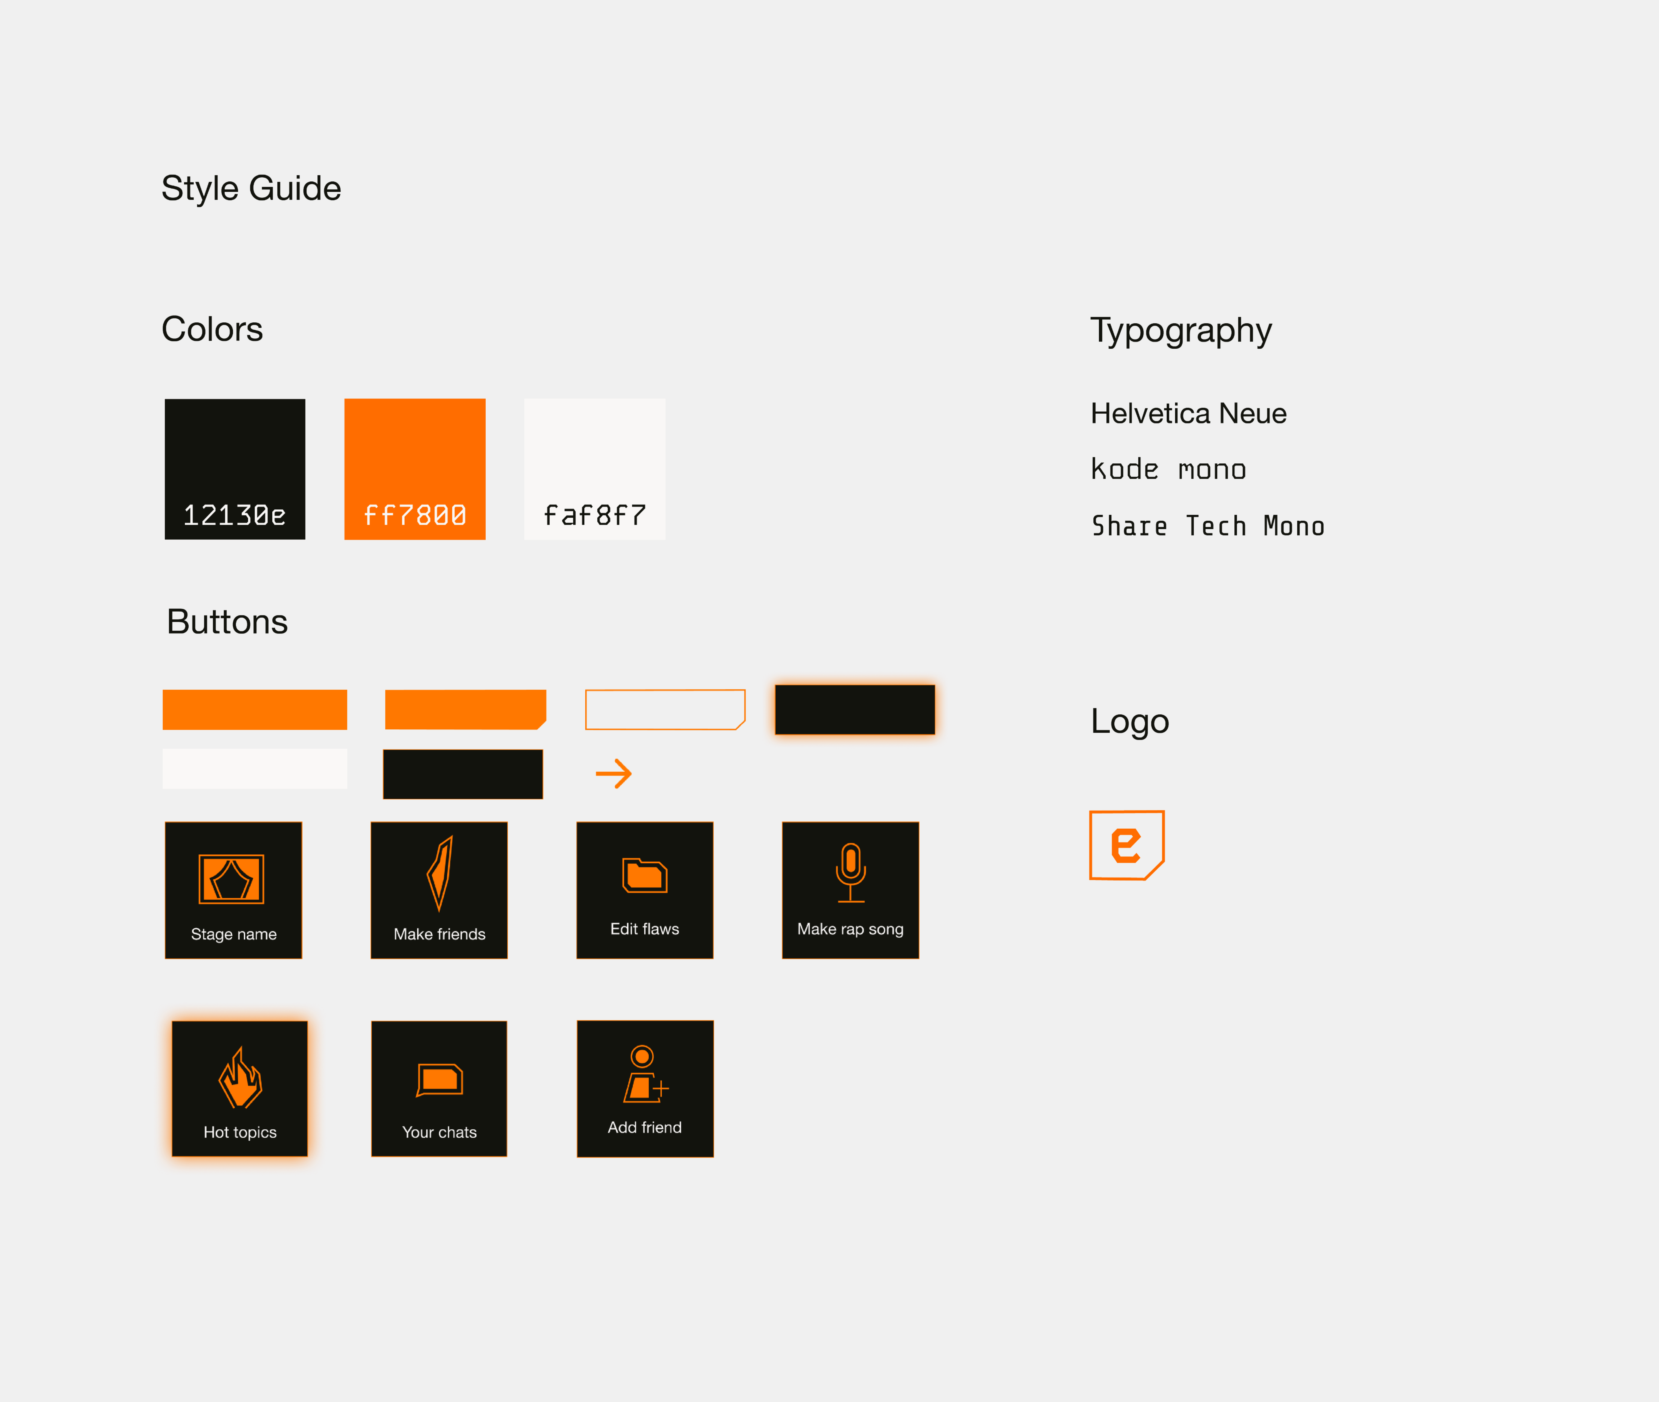
Task: Click the outlined orange cut-corner button
Action: pyautogui.click(x=665, y=710)
